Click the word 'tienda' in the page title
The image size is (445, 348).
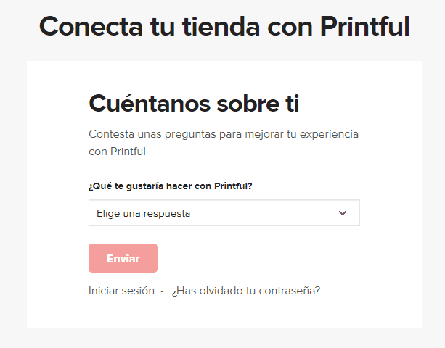(200, 27)
